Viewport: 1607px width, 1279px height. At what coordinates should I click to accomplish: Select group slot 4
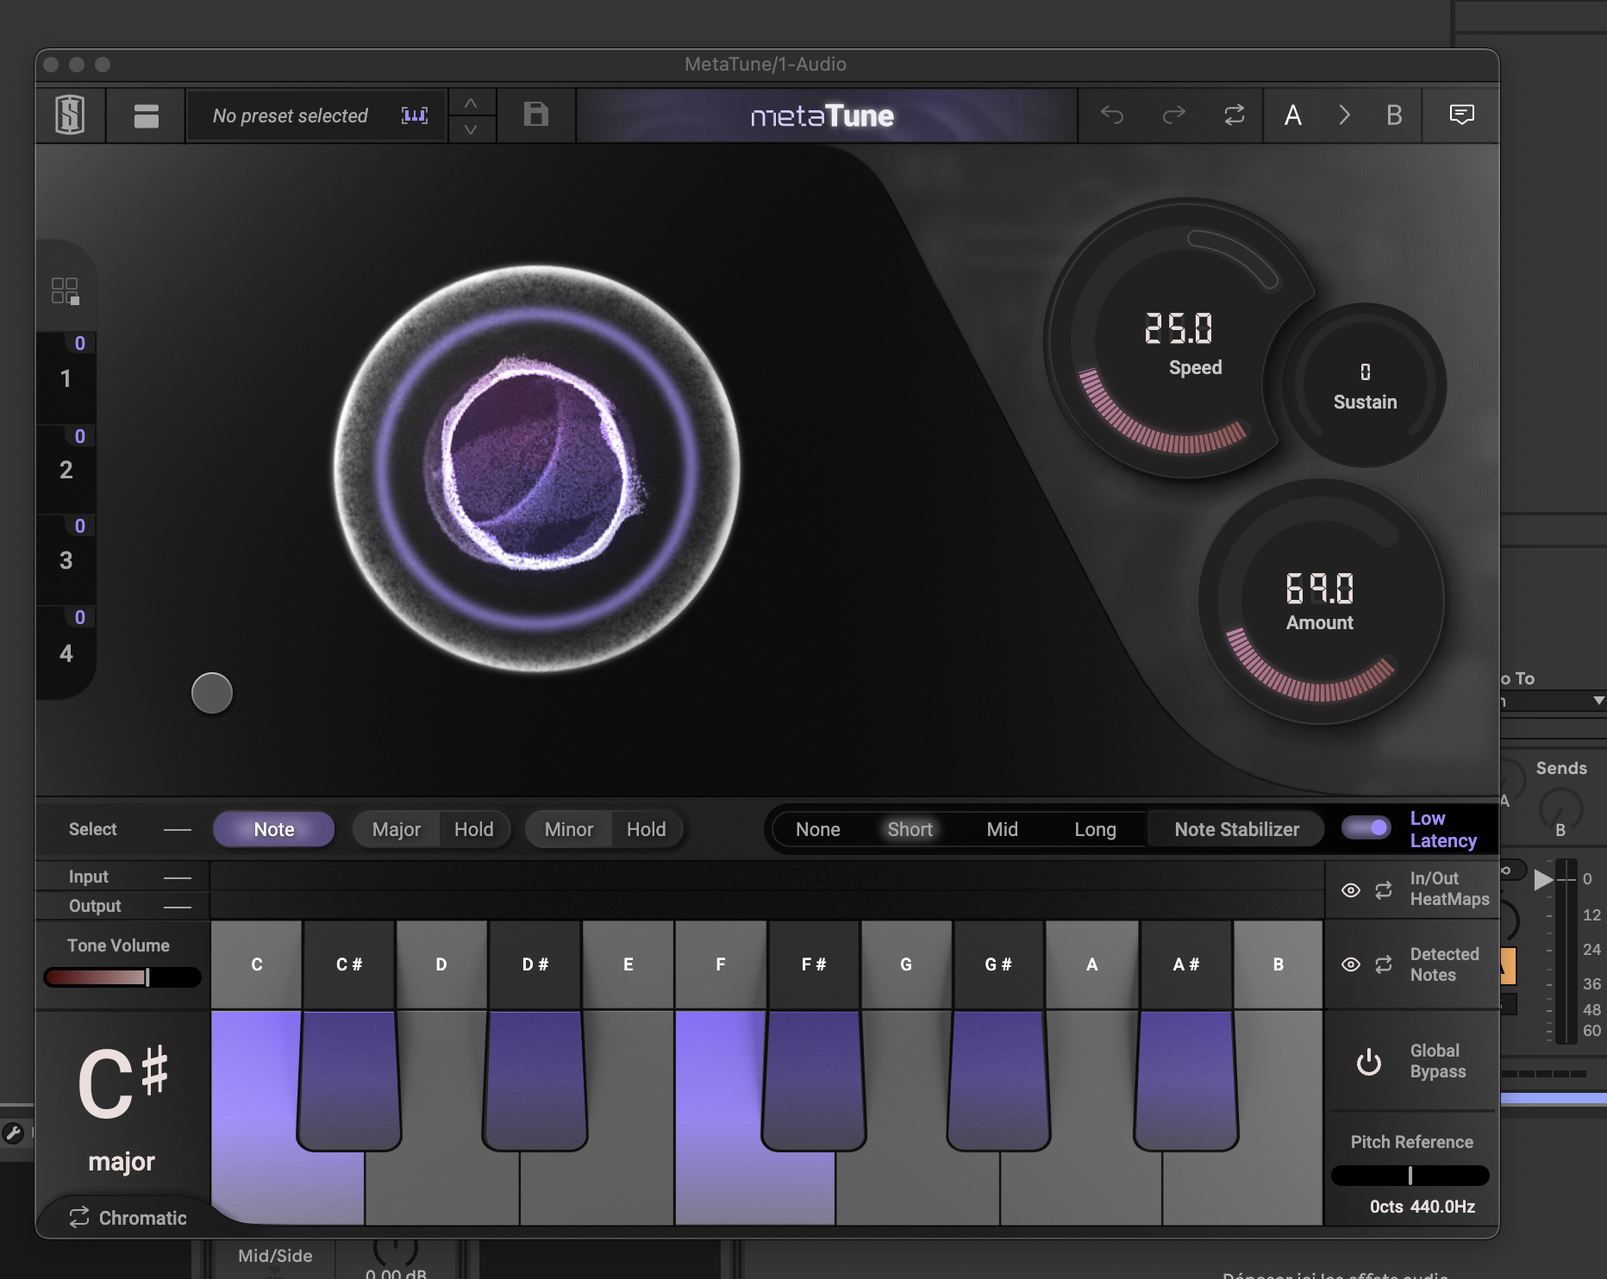pos(66,652)
